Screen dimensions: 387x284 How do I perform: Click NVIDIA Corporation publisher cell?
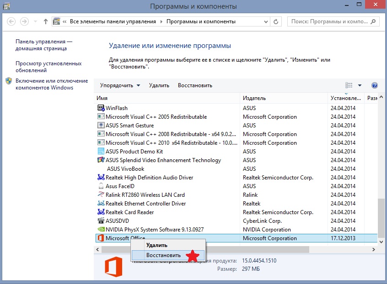point(267,230)
